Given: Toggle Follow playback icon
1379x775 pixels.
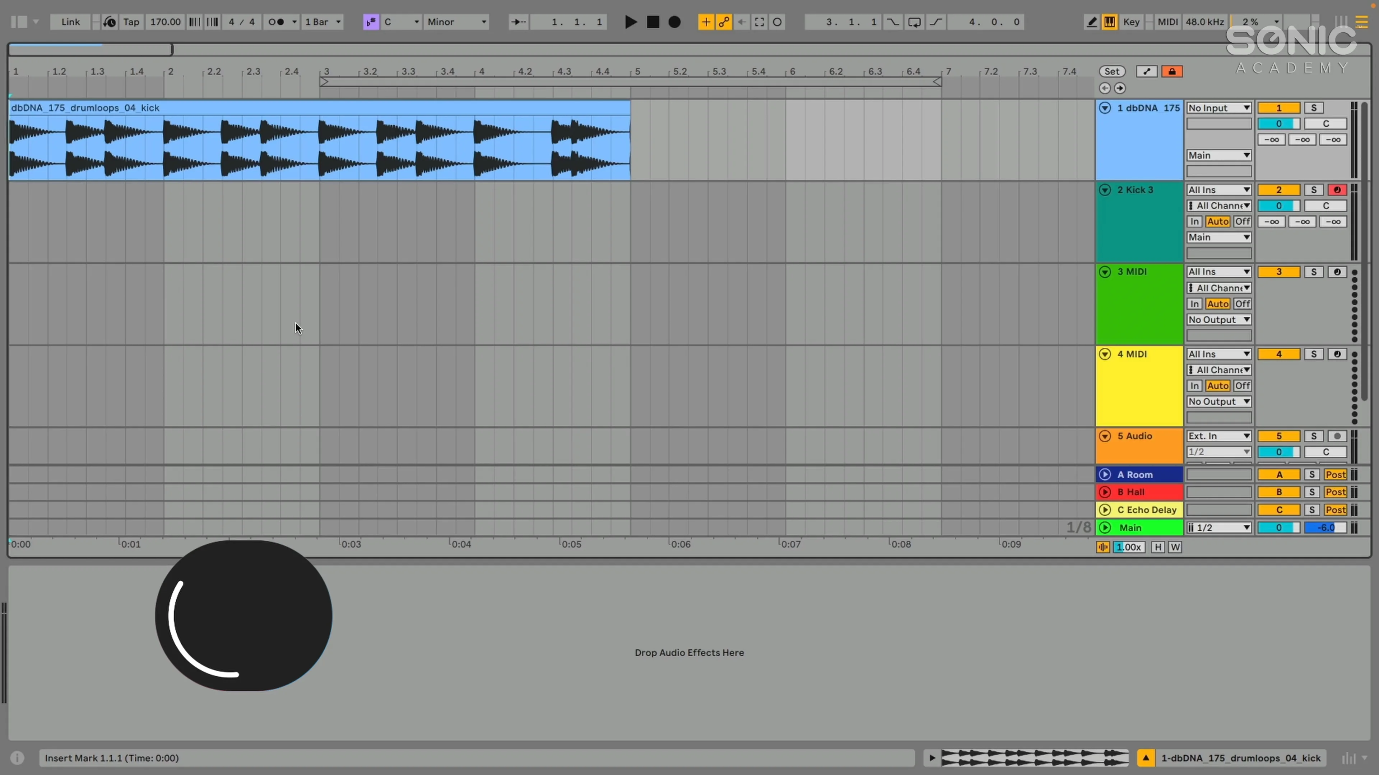Looking at the screenshot, I should 518,22.
